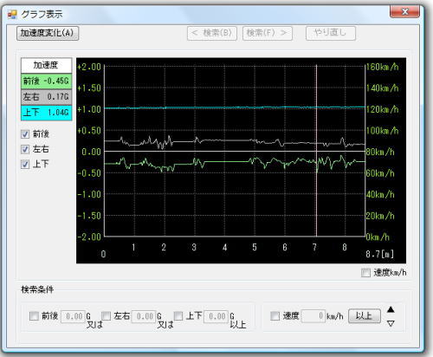The height and width of the screenshot is (357, 433).
Task: Uncheck the 前後 graph line checkbox
Action: coord(25,134)
